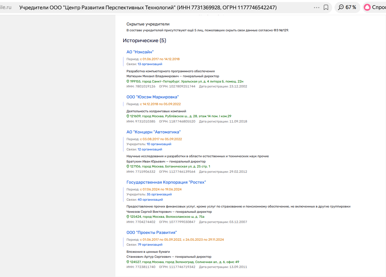This screenshot has height=277, width=386.
Task: Click the bookmark icon in address bar
Action: pos(326,7)
